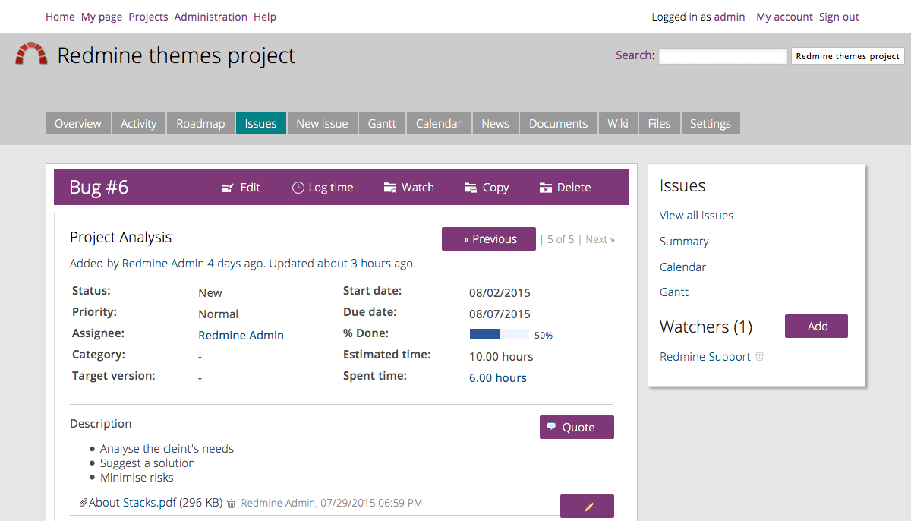Click the Edit pencil icon in issue toolbar
911x521 pixels.
pos(227,188)
